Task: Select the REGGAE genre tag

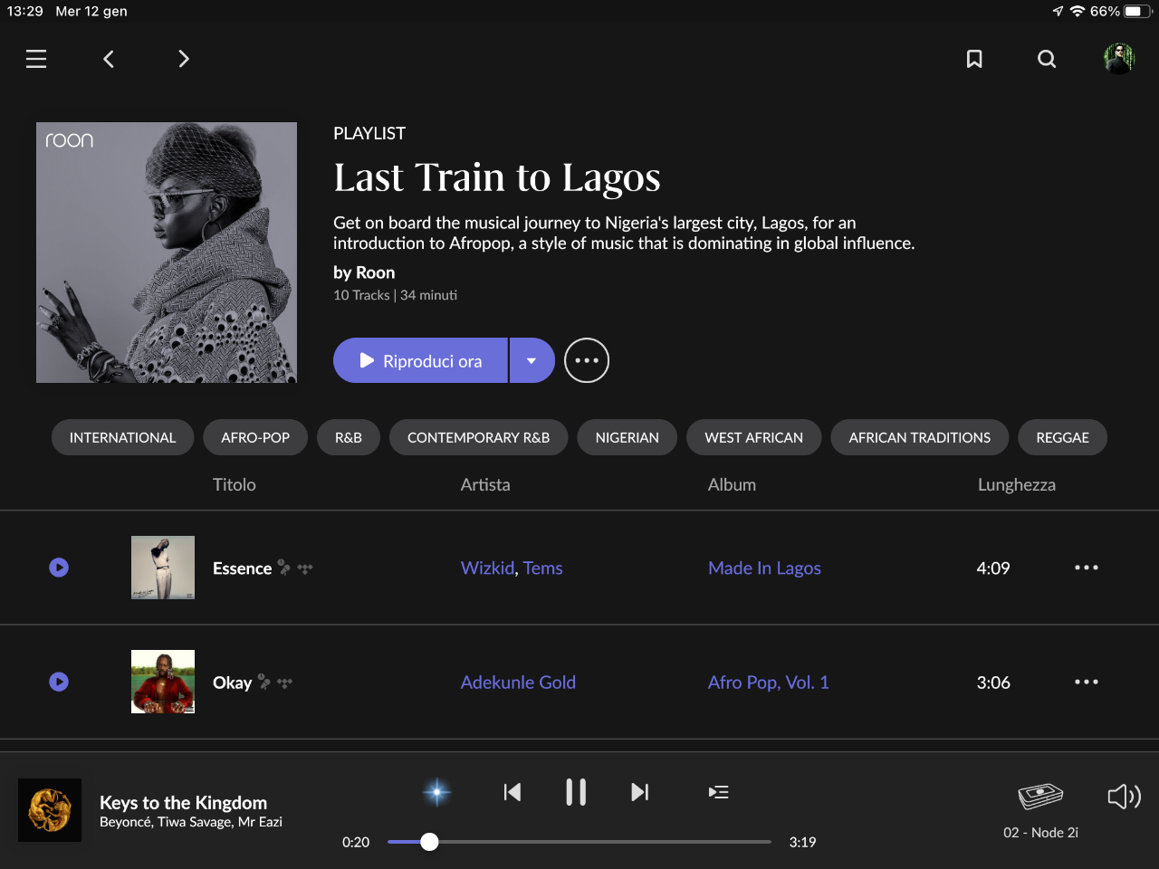Action: point(1063,437)
